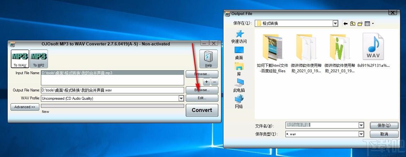406x157 pixels.
Task: Click the converter window title icon
Action: 12,44
